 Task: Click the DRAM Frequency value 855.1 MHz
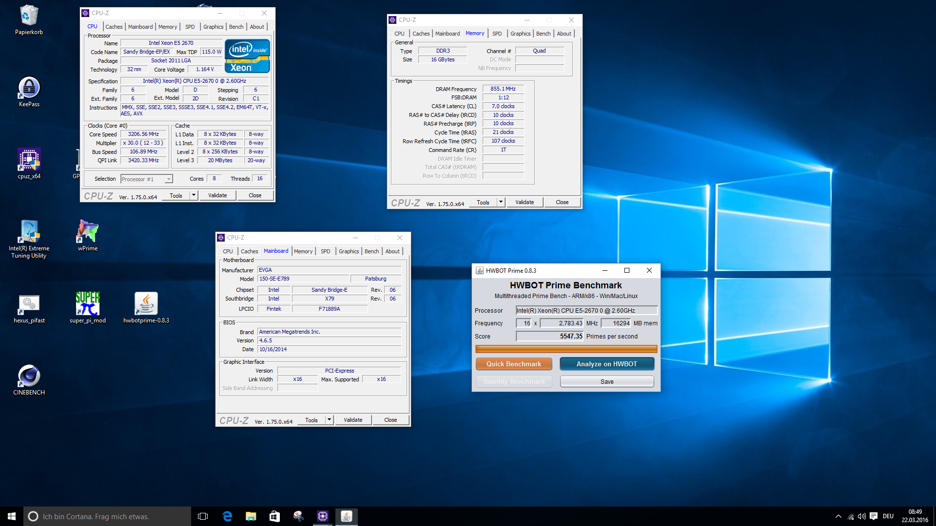click(503, 89)
